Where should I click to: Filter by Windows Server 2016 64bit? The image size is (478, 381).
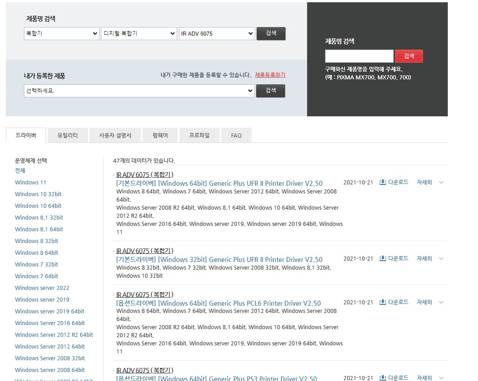(x=50, y=323)
